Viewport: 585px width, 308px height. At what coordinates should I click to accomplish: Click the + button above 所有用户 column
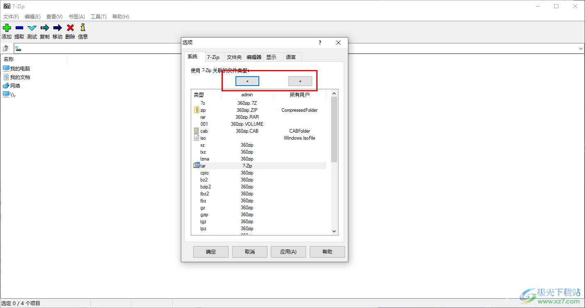(x=300, y=81)
